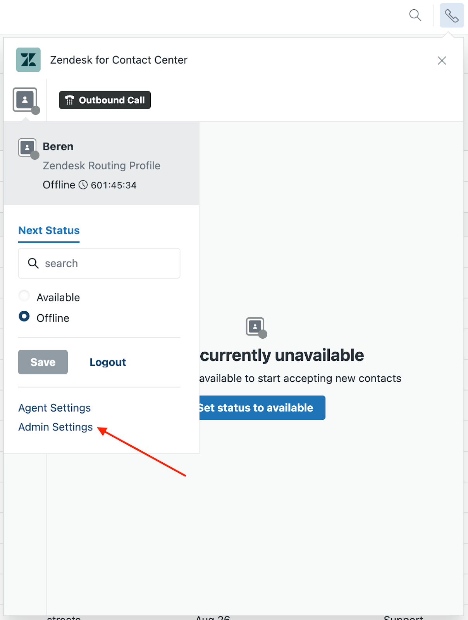Image resolution: width=468 pixels, height=620 pixels.
Task: Close the Zendesk for Contact Center panel
Action: 442,60
